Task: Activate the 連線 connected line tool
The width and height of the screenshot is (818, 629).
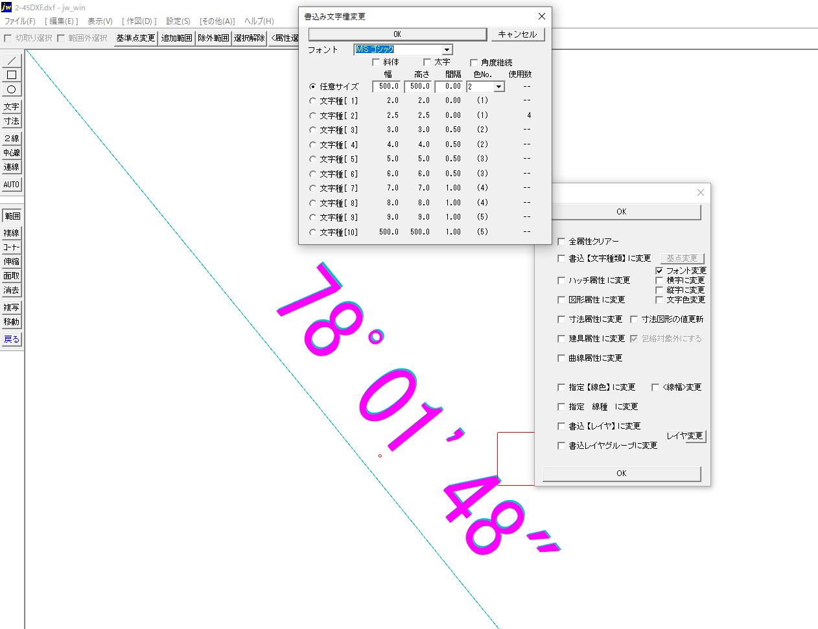Action: pos(12,167)
